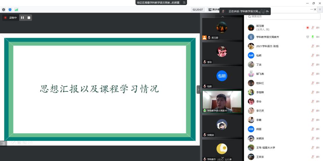323x161 pixels.
Task: Stop the meeting recording
Action: pos(29,18)
